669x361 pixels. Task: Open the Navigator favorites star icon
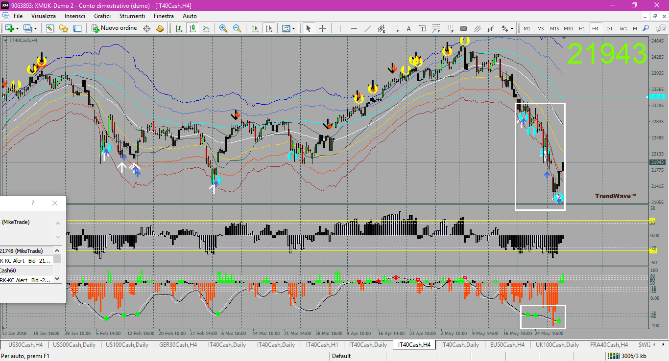64,28
